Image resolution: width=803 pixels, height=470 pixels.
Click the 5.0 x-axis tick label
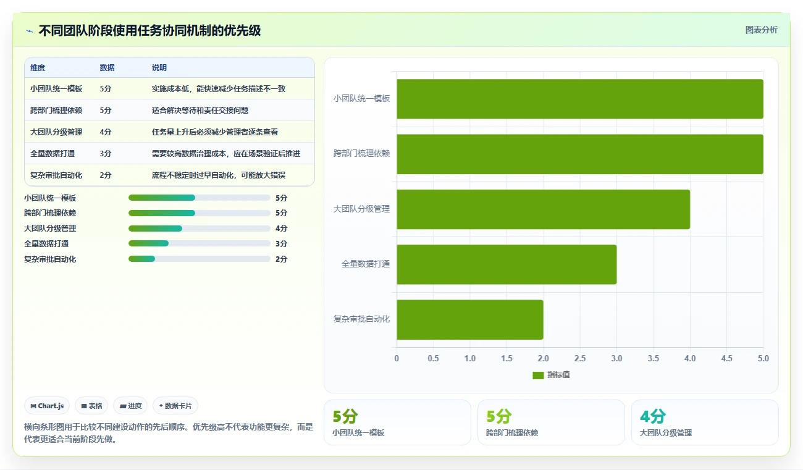click(x=763, y=358)
